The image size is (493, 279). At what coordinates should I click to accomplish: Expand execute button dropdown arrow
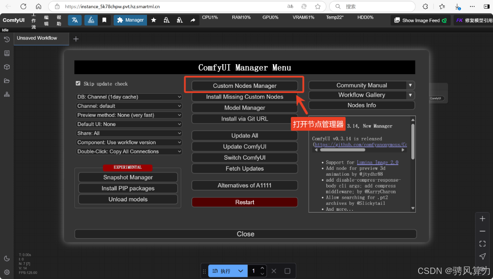tap(241, 271)
